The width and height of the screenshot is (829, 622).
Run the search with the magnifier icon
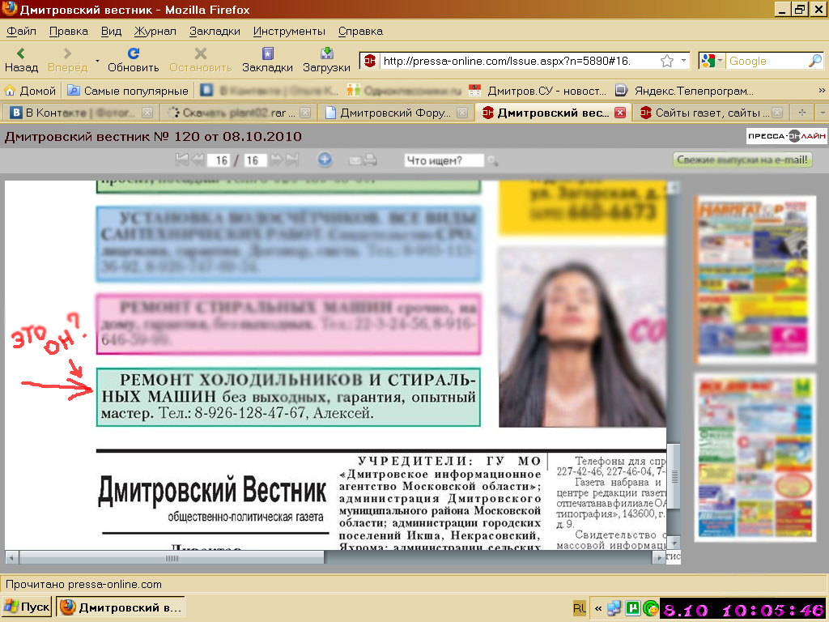(x=491, y=160)
